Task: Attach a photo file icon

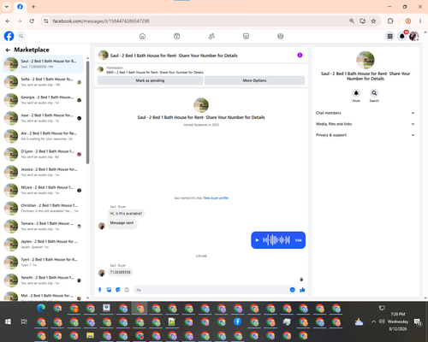Action: coord(109,290)
